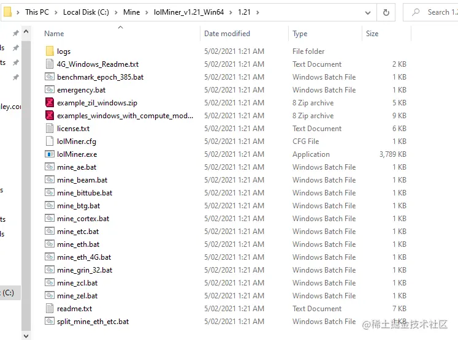The width and height of the screenshot is (458, 340).
Task: Click the navigation pane scrollbar thumb
Action: 26,186
